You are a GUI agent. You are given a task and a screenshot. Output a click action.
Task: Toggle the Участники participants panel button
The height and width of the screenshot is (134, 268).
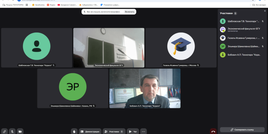[113, 131]
